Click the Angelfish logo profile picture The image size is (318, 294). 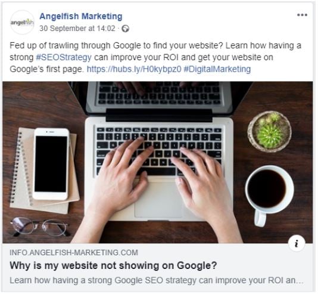pos(22,22)
